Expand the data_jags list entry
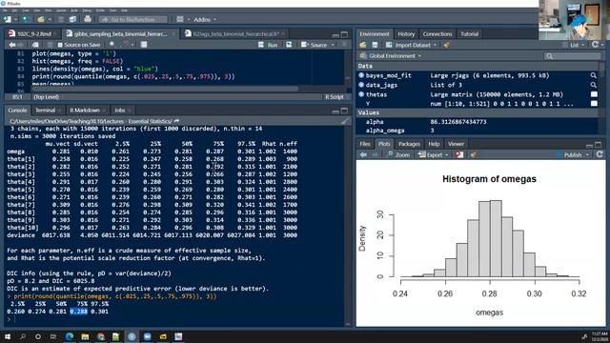 click(361, 85)
